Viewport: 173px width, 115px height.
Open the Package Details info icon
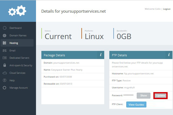click(x=101, y=55)
